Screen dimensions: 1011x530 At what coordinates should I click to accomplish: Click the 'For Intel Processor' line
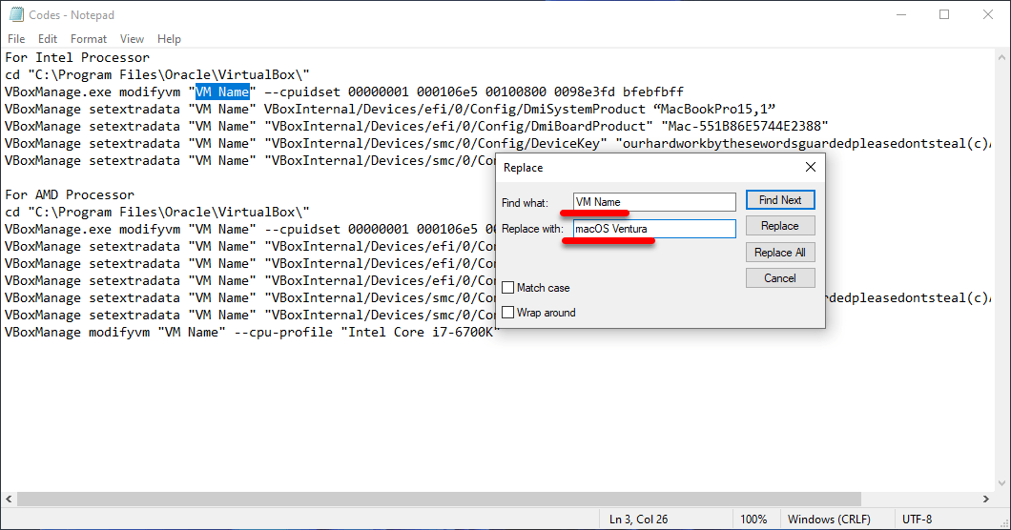point(77,57)
